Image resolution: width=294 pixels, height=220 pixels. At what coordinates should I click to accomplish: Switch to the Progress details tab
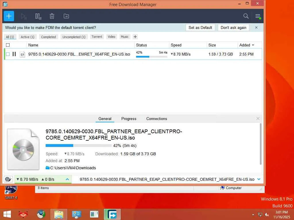129,119
